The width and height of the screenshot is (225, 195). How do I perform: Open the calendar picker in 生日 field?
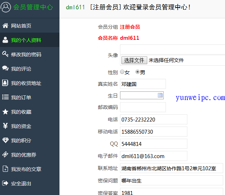pyautogui.click(x=160, y=95)
